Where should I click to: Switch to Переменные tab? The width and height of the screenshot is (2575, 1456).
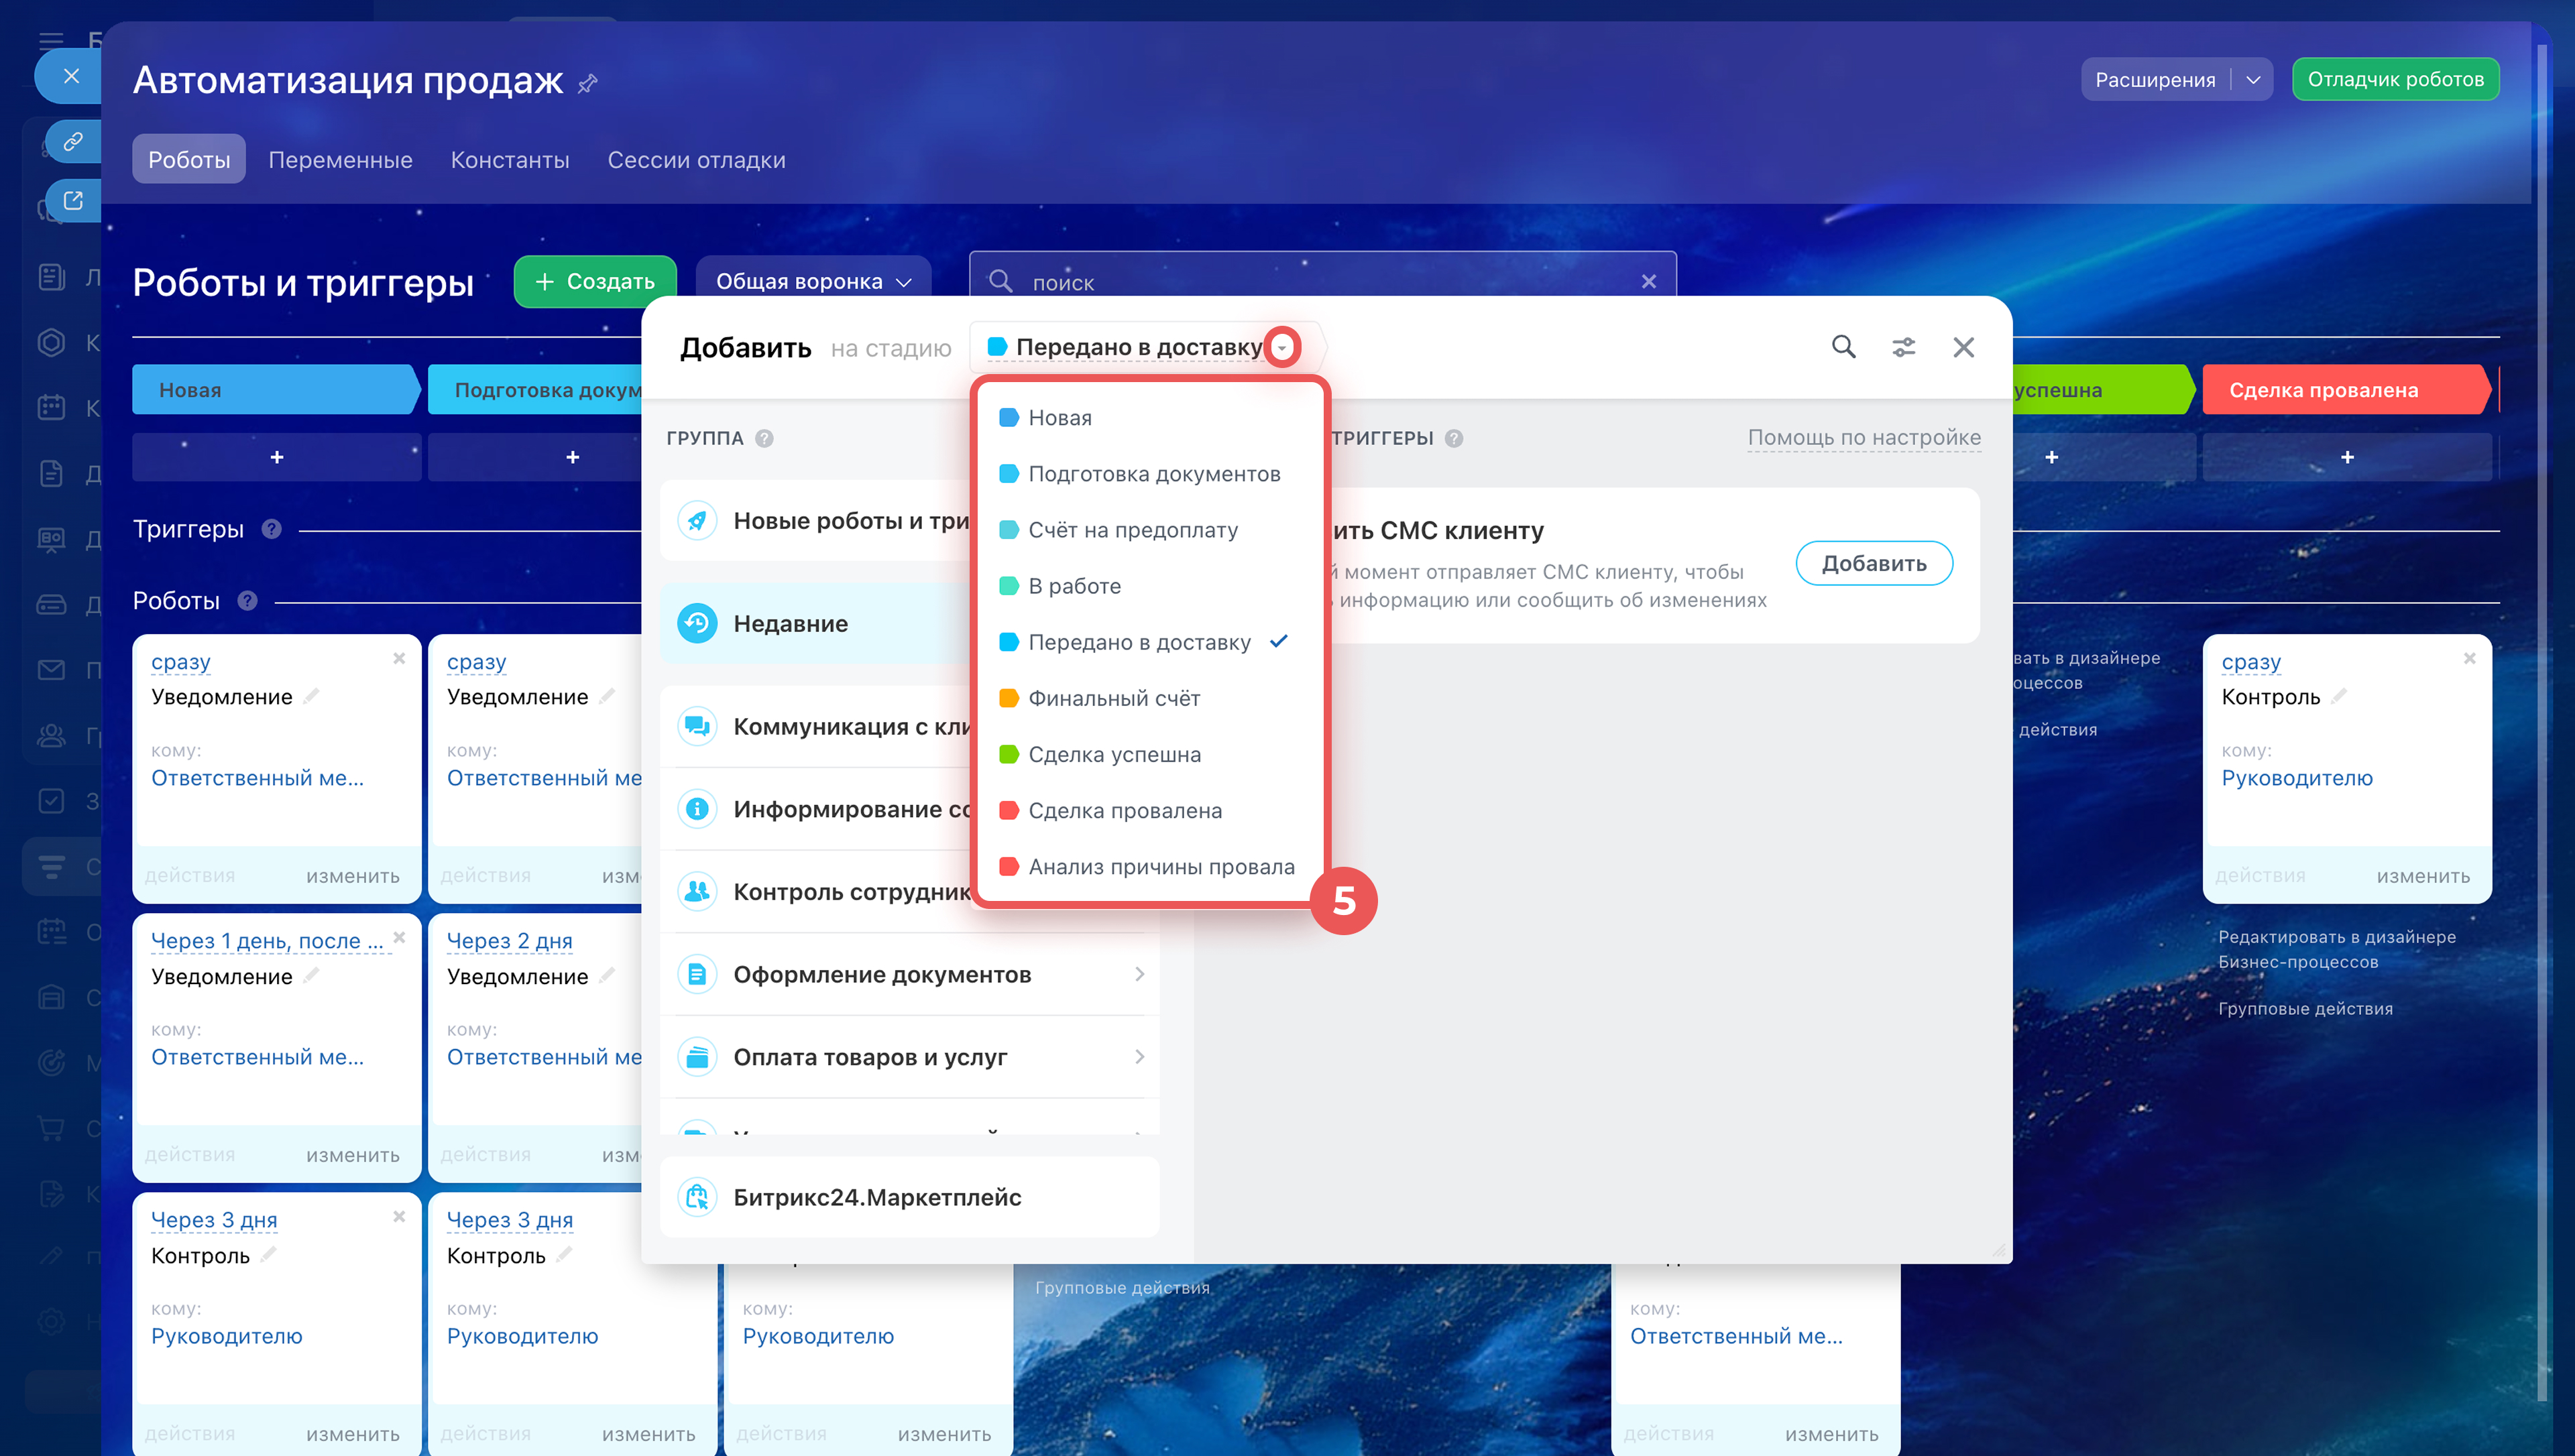340,160
